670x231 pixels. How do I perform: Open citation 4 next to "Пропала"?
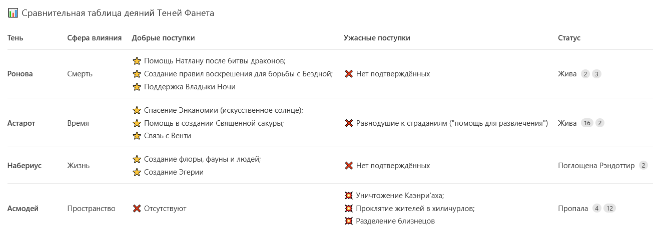[x=596, y=209]
